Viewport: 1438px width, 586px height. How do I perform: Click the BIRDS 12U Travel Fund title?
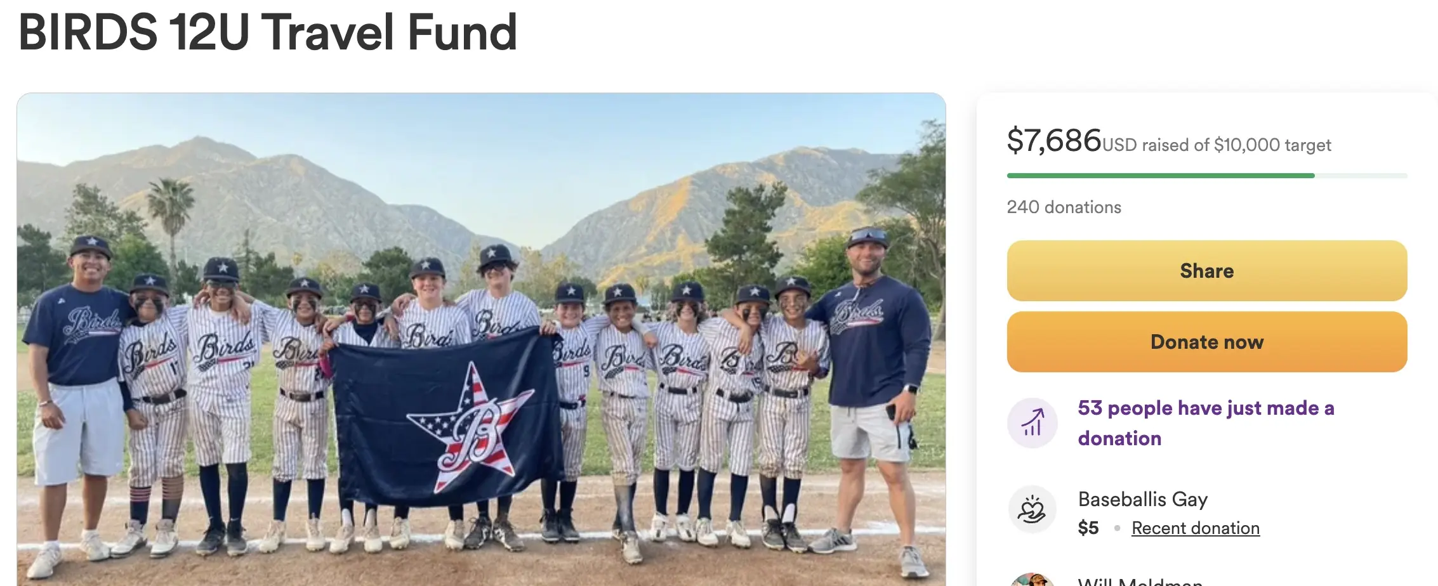pyautogui.click(x=268, y=32)
